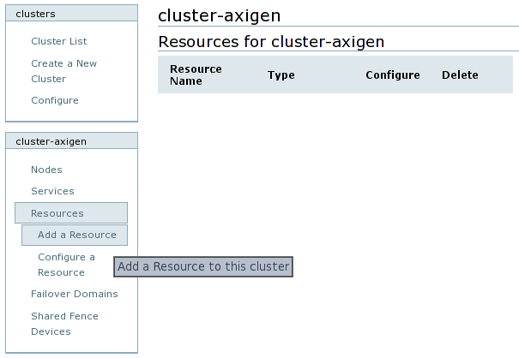Open Configure in the clusters panel
Screen dimensions: 519x358
(54, 100)
